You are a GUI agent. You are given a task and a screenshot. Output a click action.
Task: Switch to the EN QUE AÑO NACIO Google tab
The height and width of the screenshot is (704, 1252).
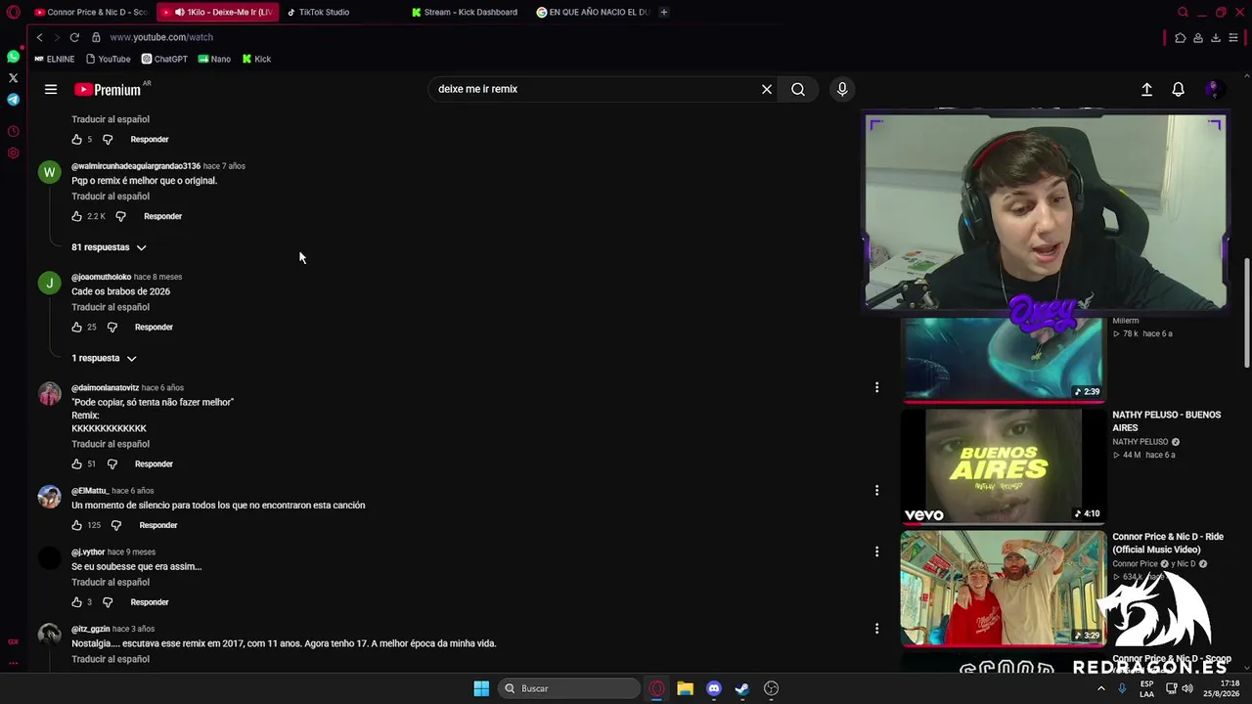tap(593, 13)
